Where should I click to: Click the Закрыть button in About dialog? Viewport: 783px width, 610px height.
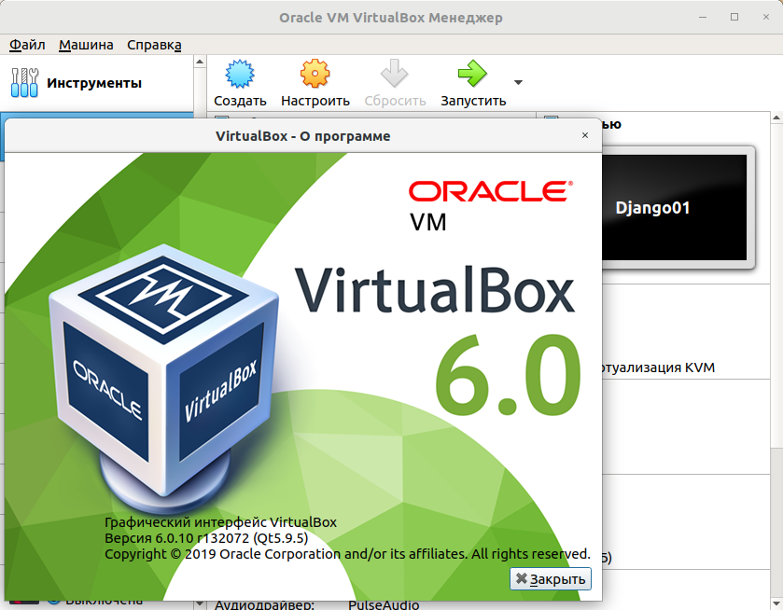click(551, 579)
